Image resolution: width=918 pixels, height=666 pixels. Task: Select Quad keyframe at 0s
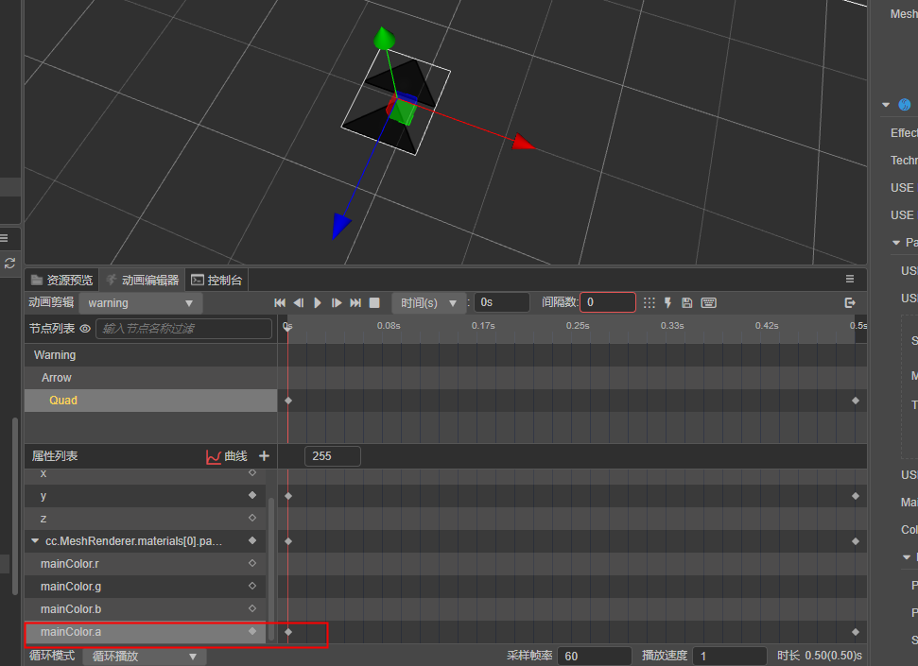click(x=288, y=401)
